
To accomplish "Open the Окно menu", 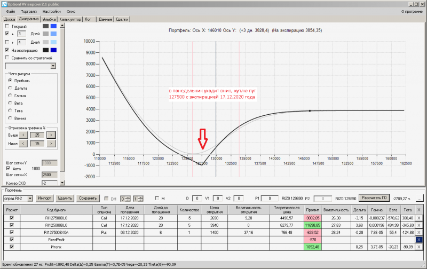I will [71, 11].
